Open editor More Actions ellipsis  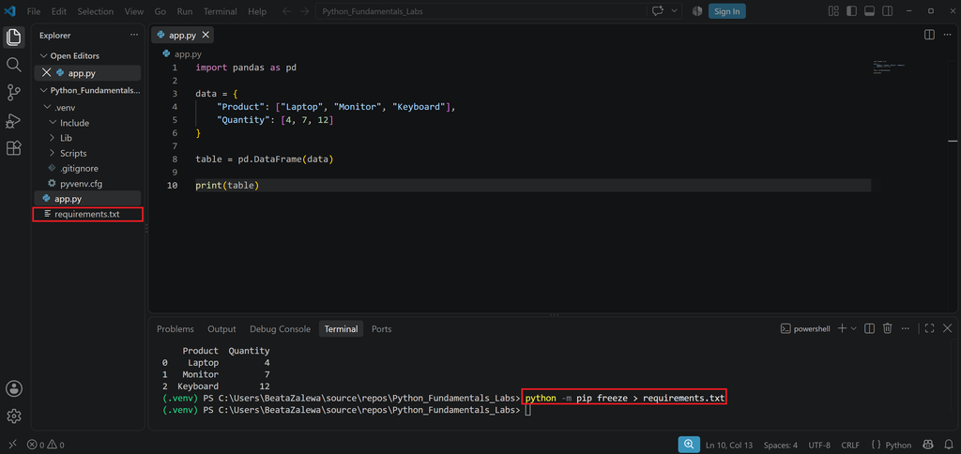[x=947, y=35]
